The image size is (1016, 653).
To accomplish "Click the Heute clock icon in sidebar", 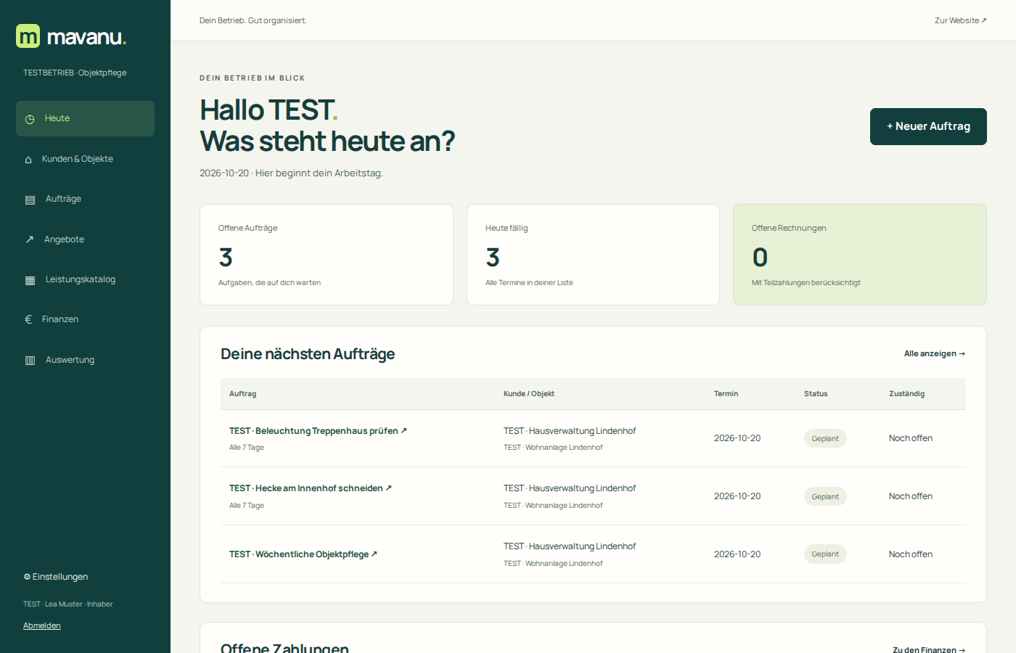I will coord(30,119).
